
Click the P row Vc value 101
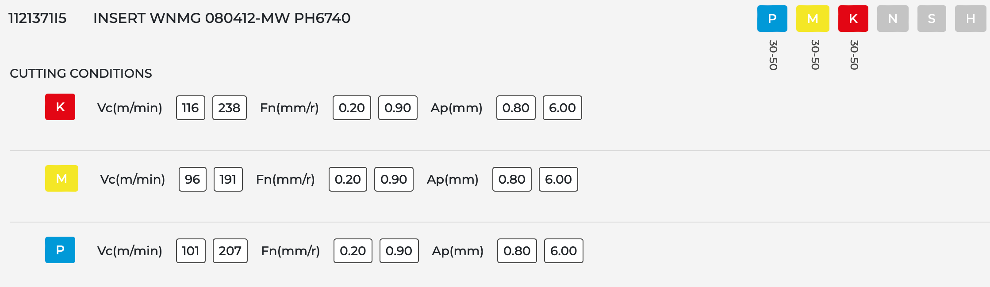pos(191,251)
